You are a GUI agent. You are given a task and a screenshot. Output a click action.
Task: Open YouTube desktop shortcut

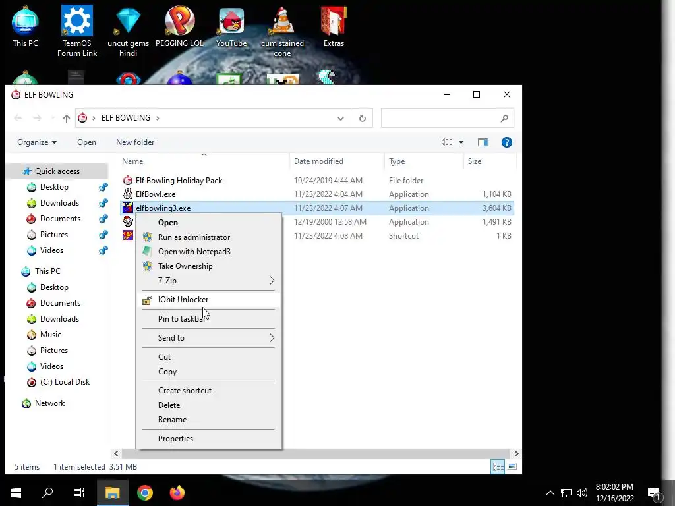(x=231, y=26)
